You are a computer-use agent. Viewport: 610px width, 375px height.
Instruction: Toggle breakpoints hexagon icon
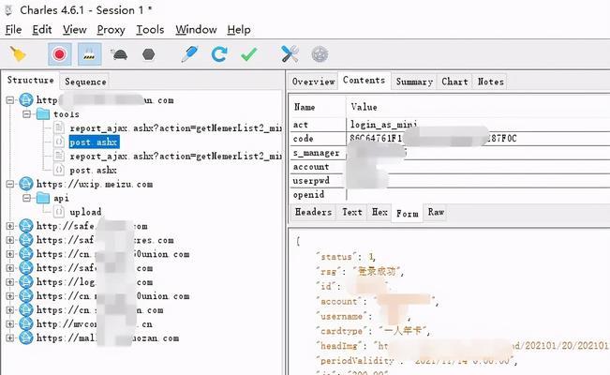pyautogui.click(x=149, y=54)
